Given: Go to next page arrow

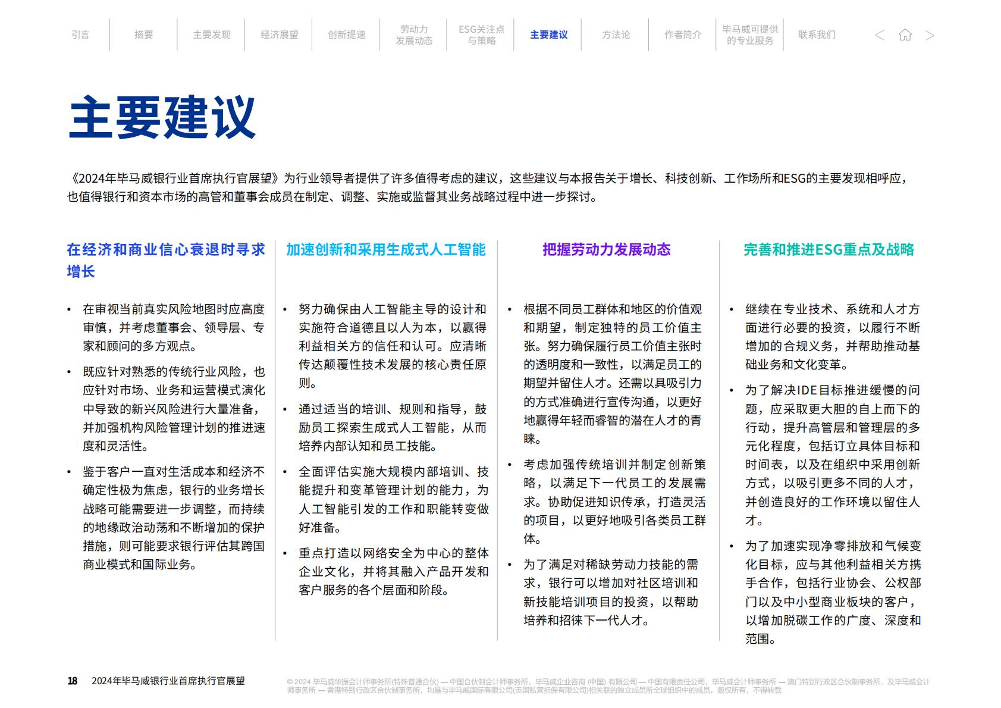Looking at the screenshot, I should [930, 35].
